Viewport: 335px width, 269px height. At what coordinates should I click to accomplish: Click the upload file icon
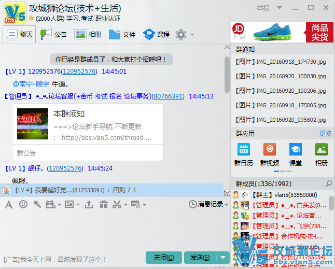pos(89,204)
